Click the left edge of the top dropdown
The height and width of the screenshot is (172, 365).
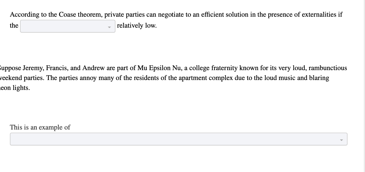21,26
